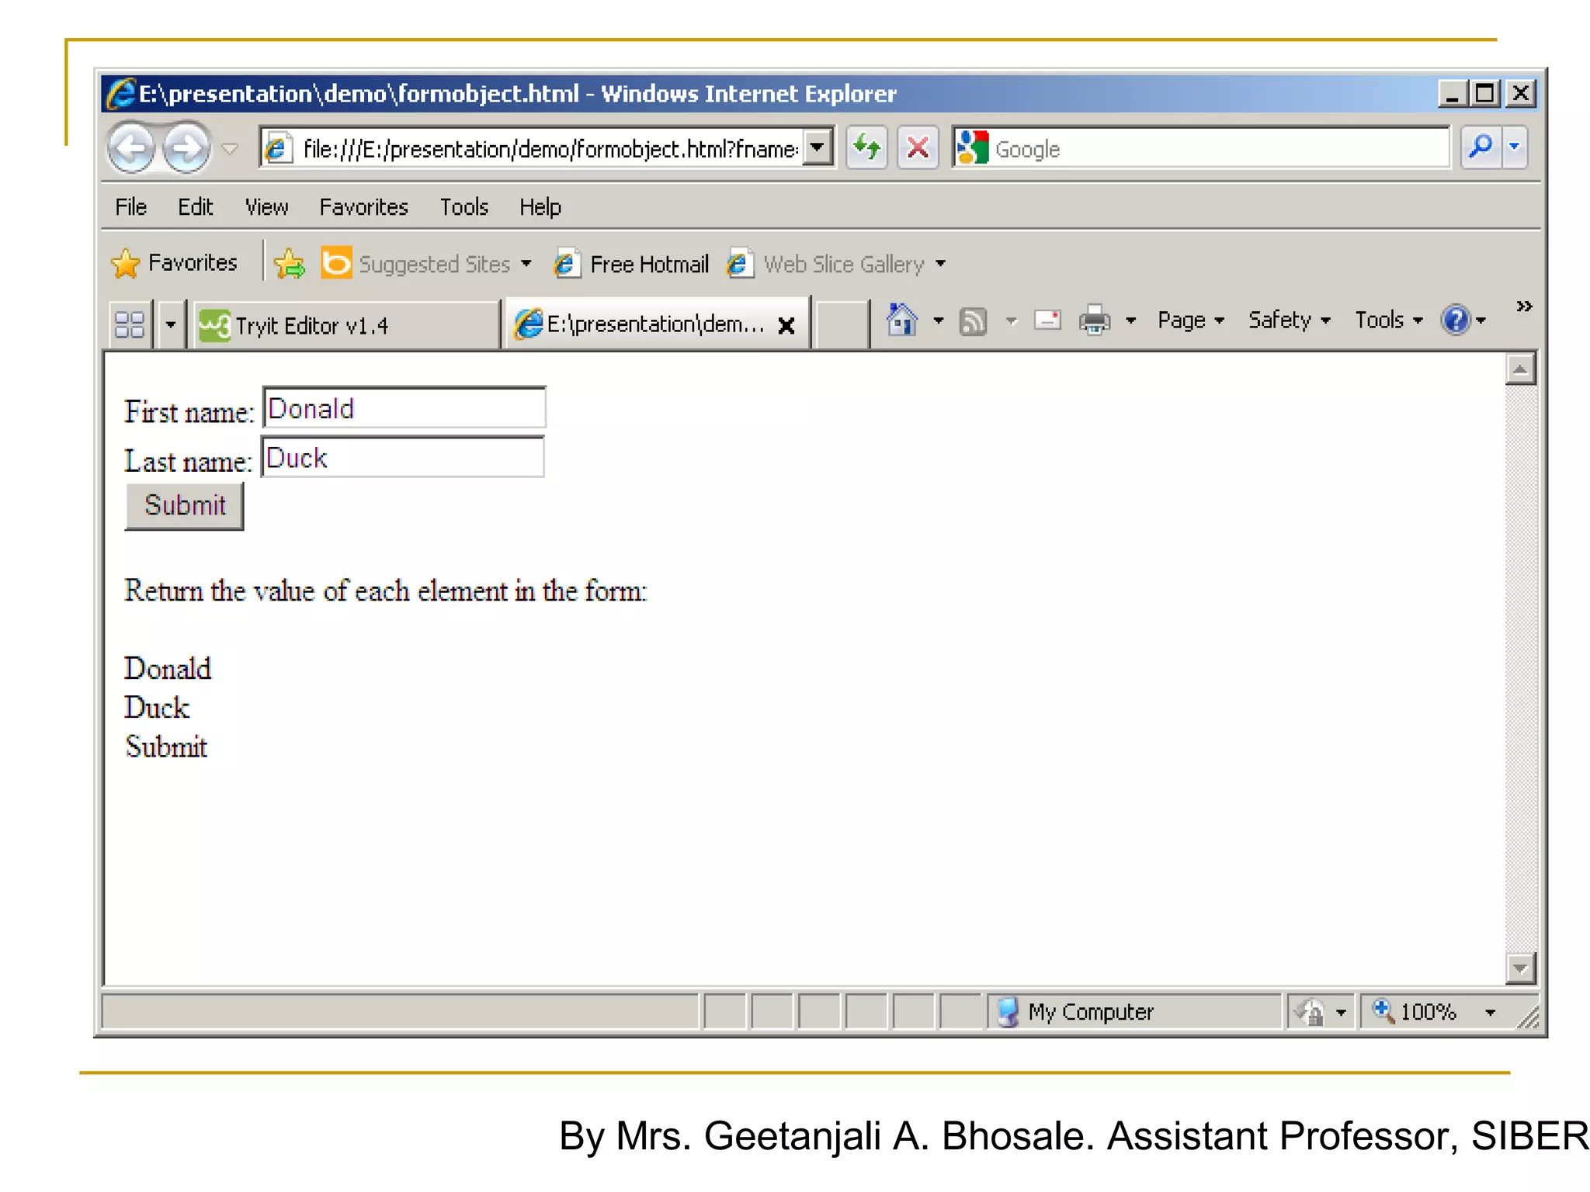This screenshot has width=1590, height=1192.
Task: Open the Page command menu
Action: [1190, 320]
